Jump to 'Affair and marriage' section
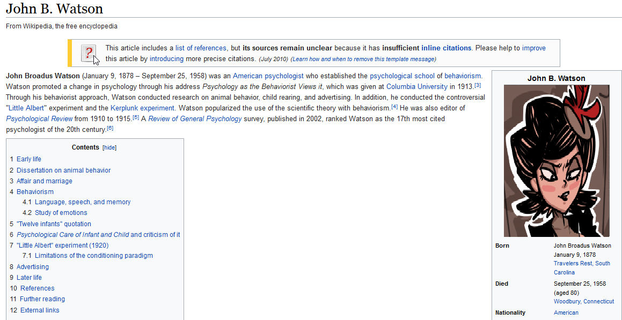 tap(45, 181)
